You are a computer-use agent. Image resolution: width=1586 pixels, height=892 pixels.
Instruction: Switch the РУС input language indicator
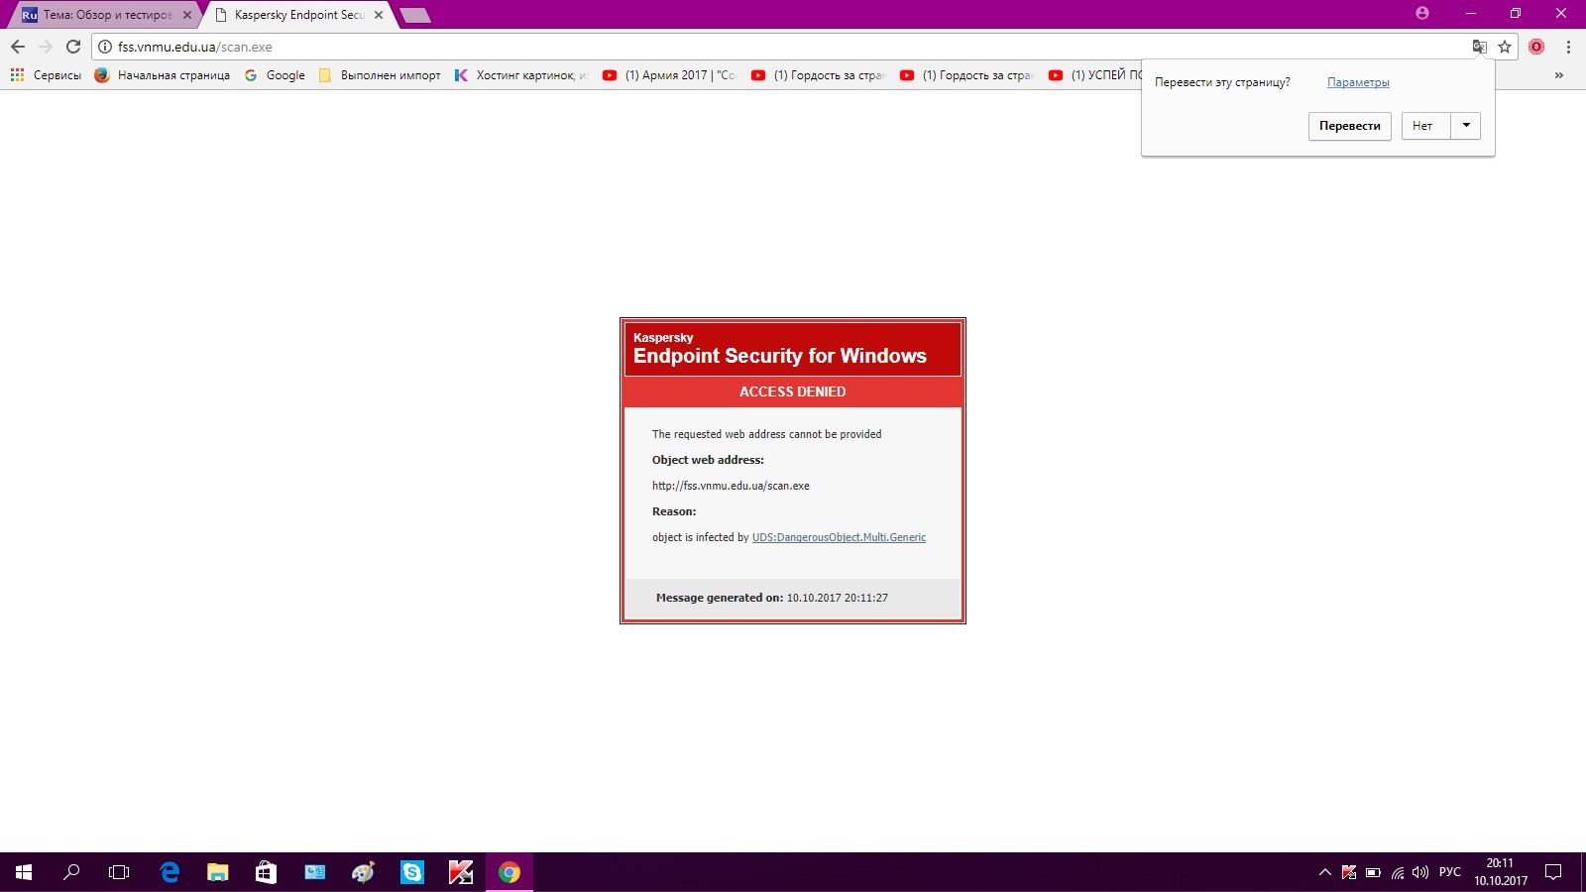[1450, 872]
